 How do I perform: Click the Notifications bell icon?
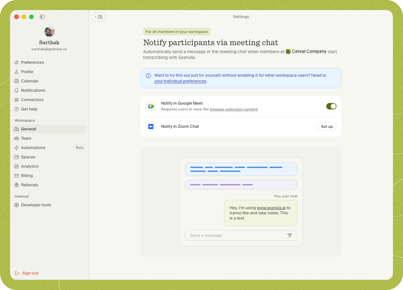pyautogui.click(x=16, y=91)
